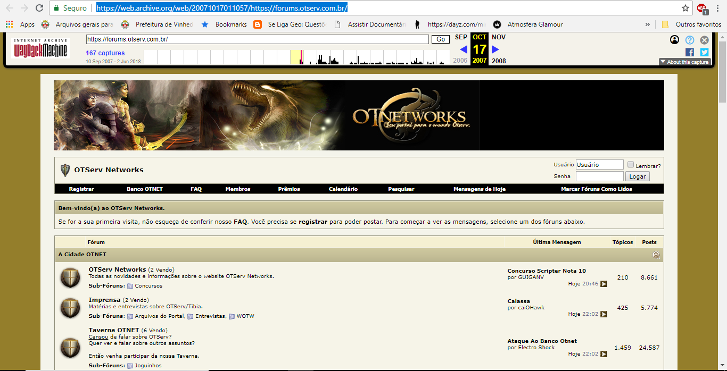
Task: Open Taverna OTNET forum link
Action: [114, 330]
